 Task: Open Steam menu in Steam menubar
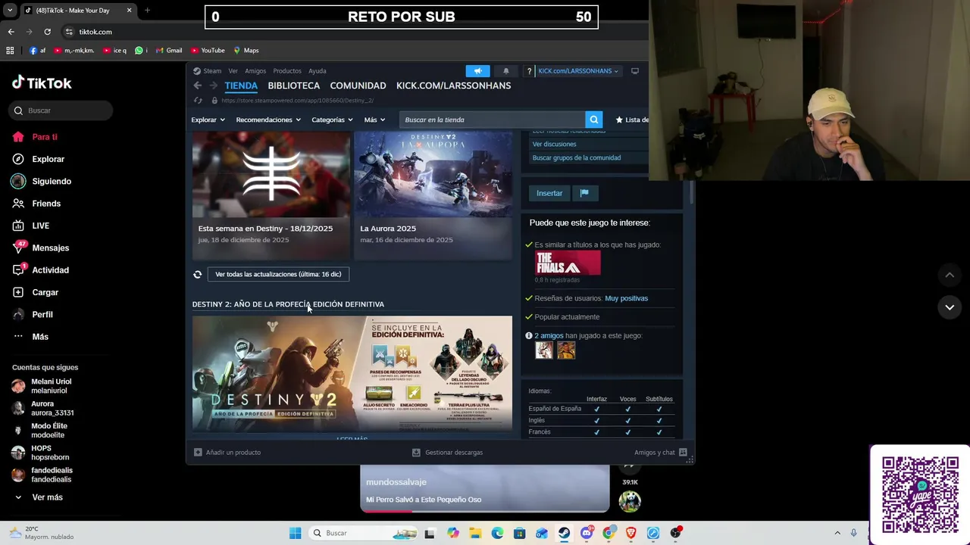pos(208,71)
